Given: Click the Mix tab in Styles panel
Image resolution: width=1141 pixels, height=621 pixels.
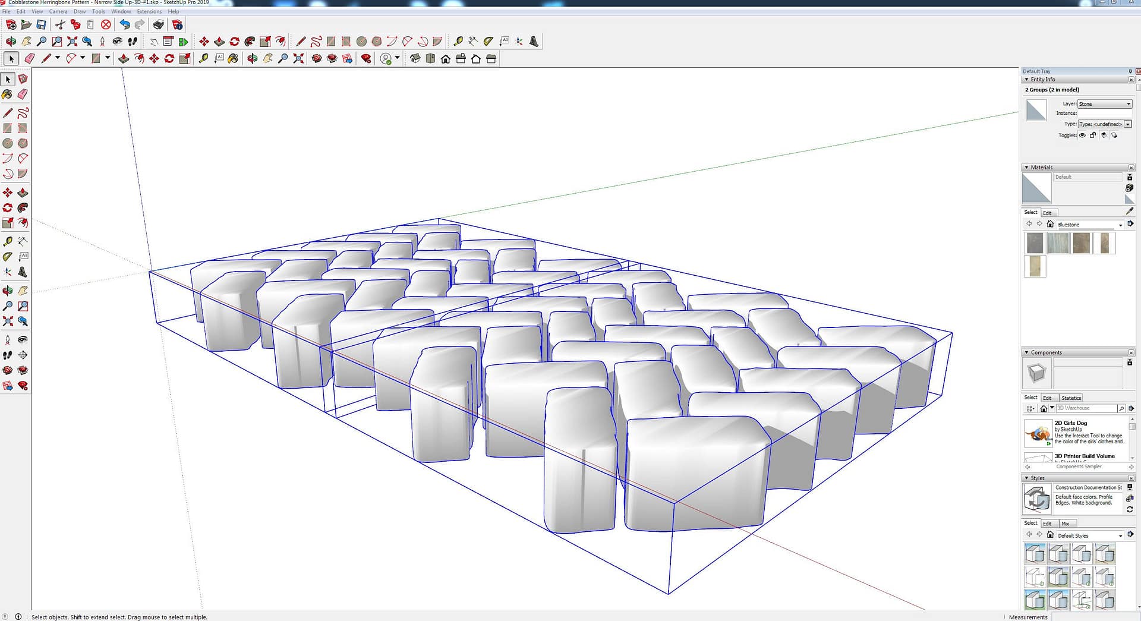Looking at the screenshot, I should [x=1066, y=524].
